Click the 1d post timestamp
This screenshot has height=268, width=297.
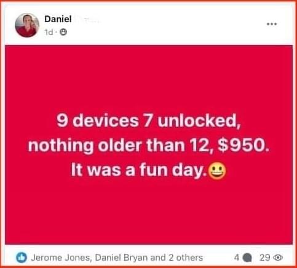click(49, 32)
